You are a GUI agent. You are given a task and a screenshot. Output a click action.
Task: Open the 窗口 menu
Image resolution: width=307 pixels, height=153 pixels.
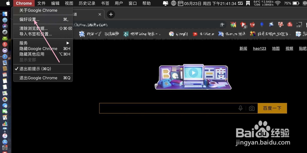[x=133, y=3]
